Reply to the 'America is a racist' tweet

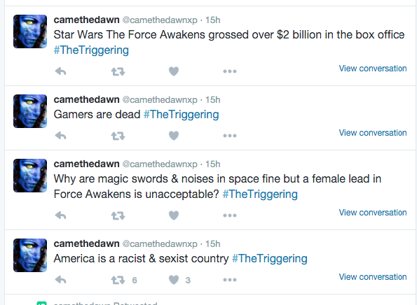coord(61,280)
